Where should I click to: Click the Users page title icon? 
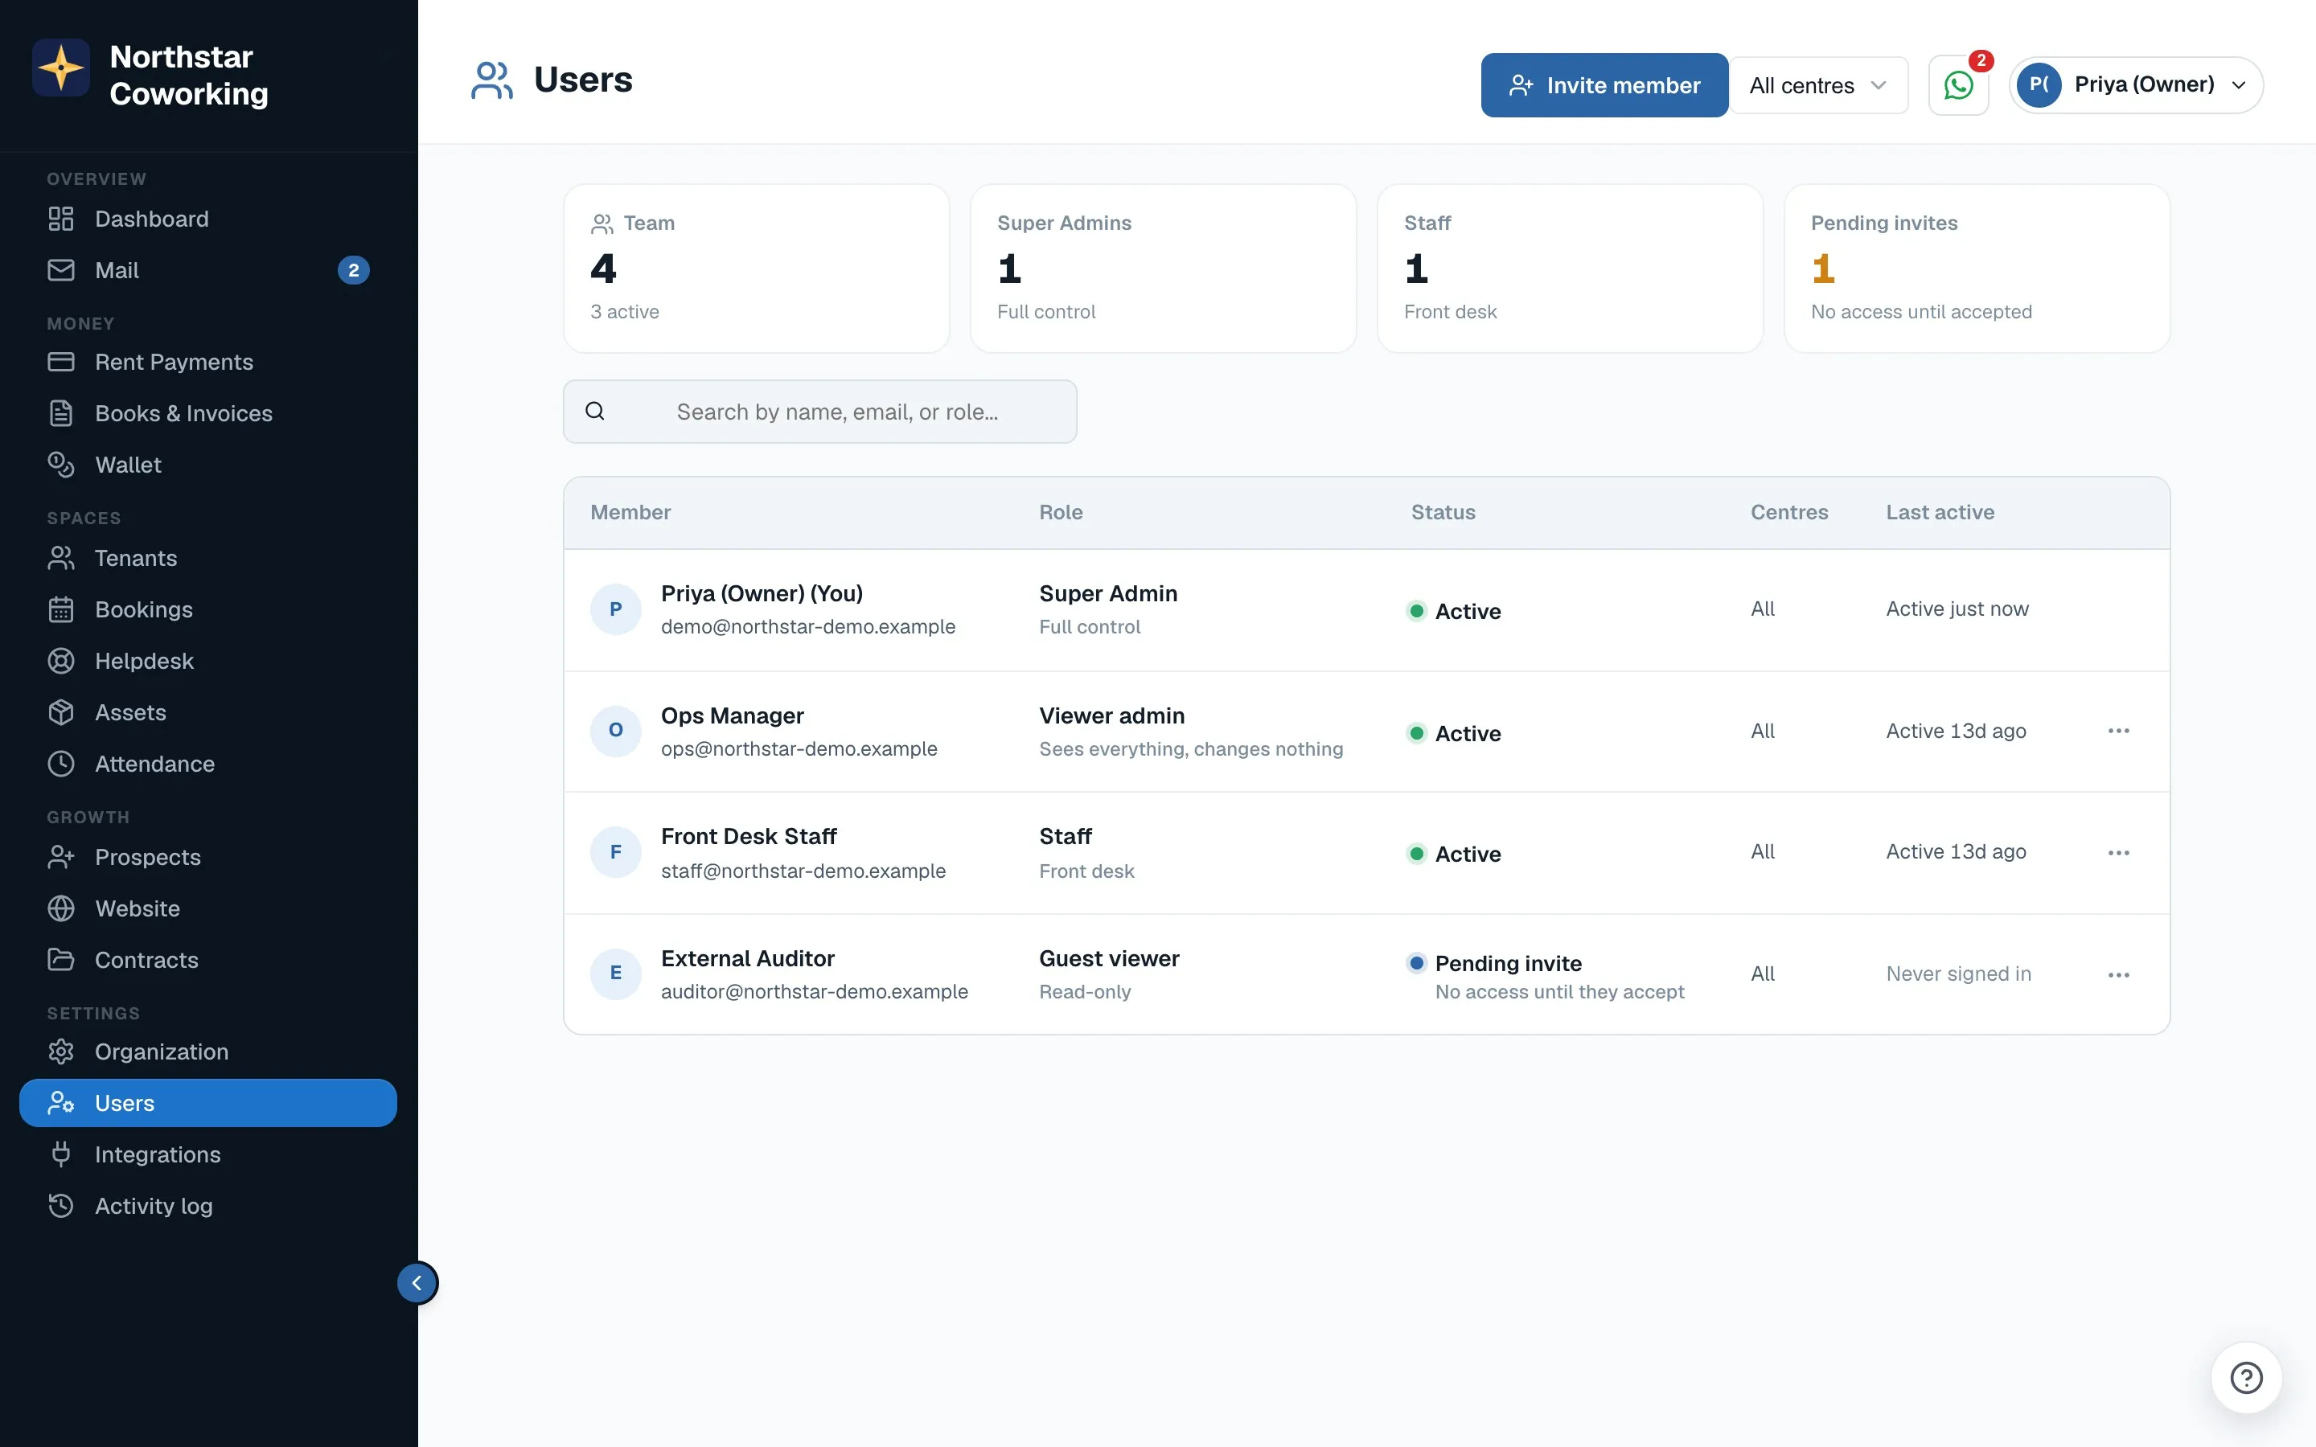pos(492,80)
